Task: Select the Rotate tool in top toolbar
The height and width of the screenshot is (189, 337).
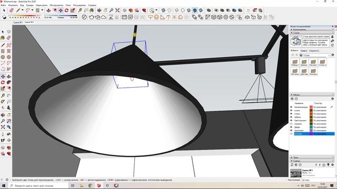Action: (67, 10)
